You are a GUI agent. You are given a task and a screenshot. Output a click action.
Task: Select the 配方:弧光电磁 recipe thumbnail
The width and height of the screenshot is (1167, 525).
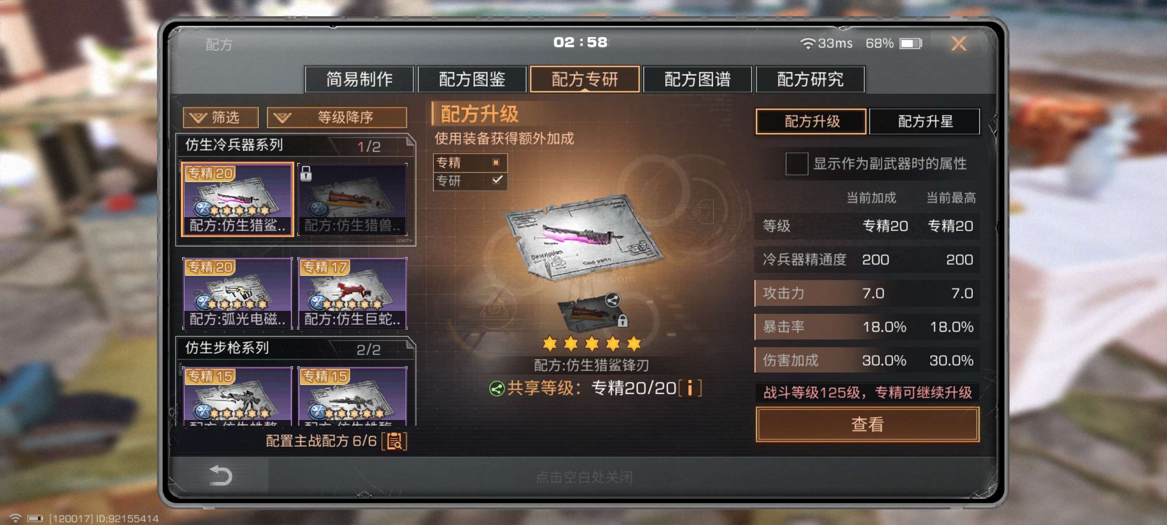click(x=238, y=293)
